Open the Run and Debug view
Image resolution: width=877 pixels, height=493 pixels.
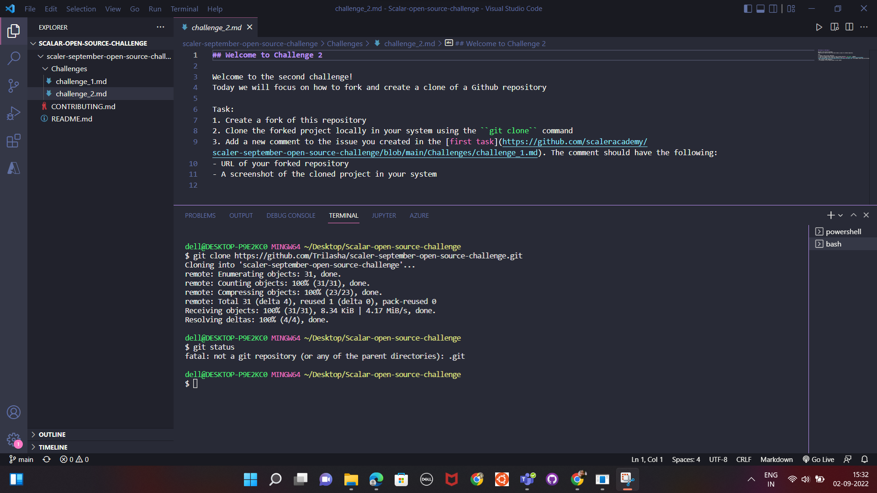tap(14, 113)
